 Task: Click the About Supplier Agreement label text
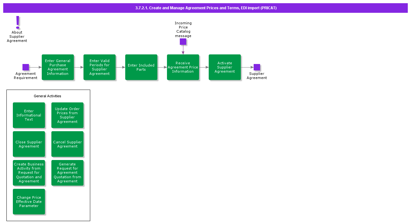click(17, 36)
